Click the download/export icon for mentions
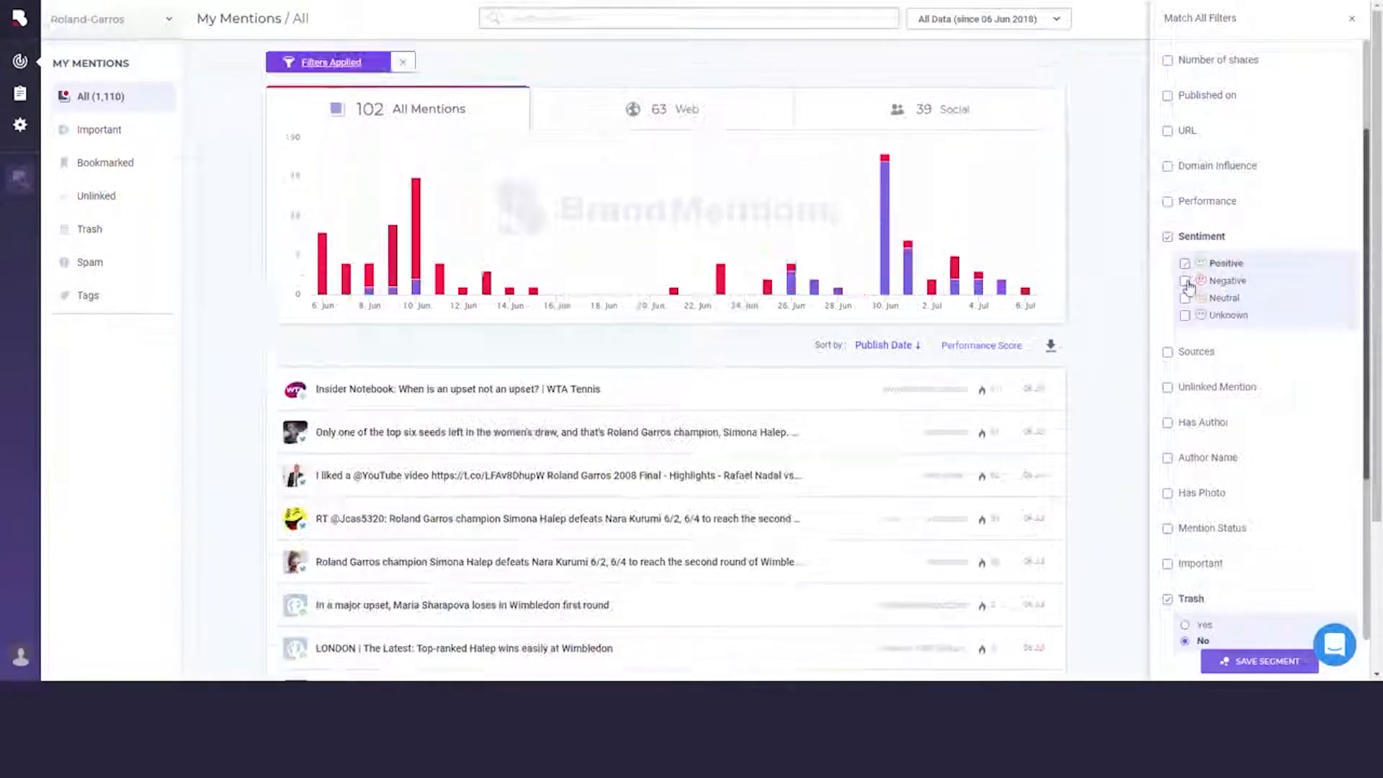The height and width of the screenshot is (778, 1383). pos(1050,345)
